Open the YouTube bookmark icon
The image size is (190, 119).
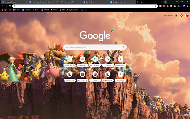click(10, 10)
